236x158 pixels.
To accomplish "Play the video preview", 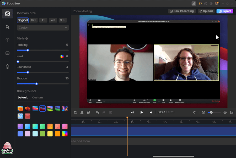I will pos(142,112).
